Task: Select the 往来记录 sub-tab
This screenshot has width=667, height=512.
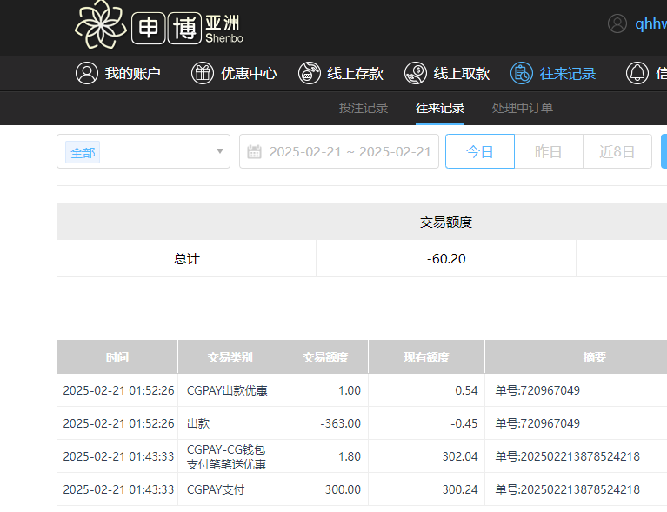Action: 439,109
